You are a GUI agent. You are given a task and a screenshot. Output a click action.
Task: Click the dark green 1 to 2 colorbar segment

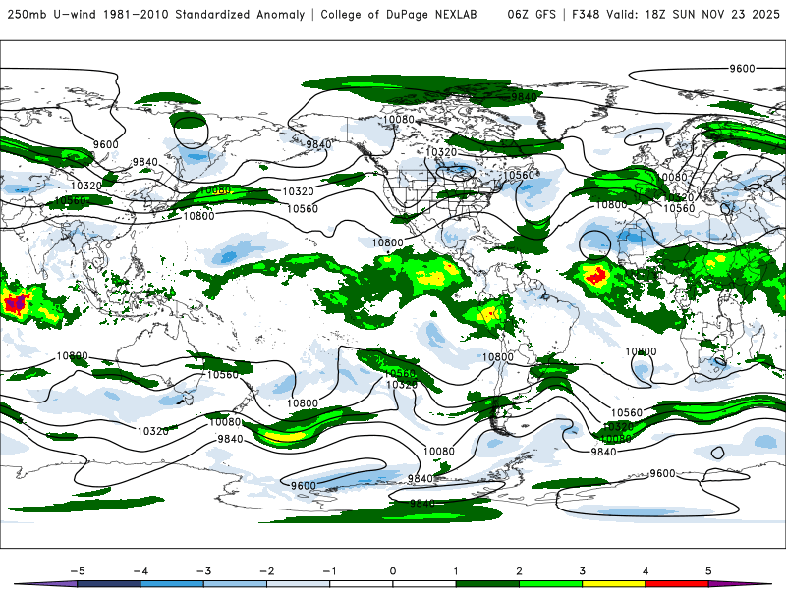pos(487,584)
